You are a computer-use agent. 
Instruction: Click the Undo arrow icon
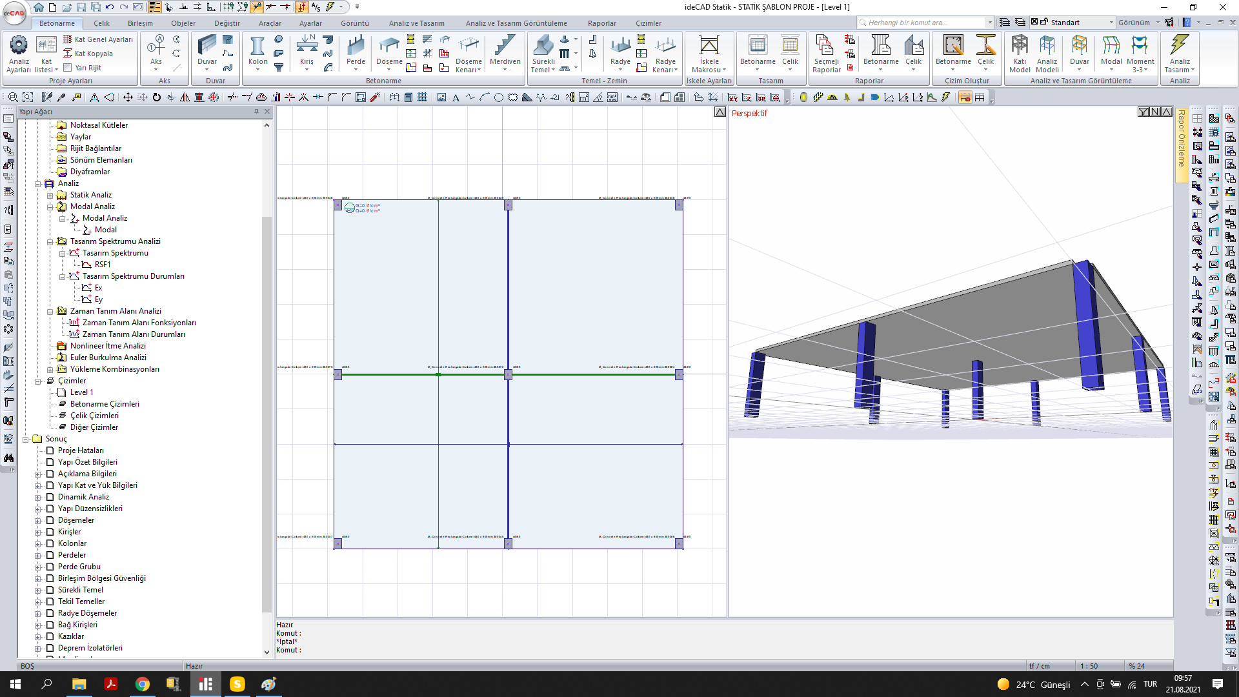110,7
